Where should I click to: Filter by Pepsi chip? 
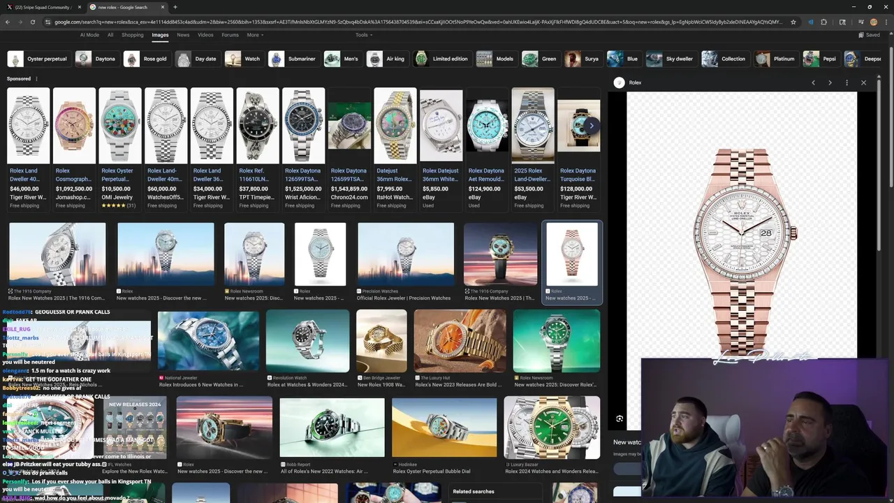click(821, 59)
